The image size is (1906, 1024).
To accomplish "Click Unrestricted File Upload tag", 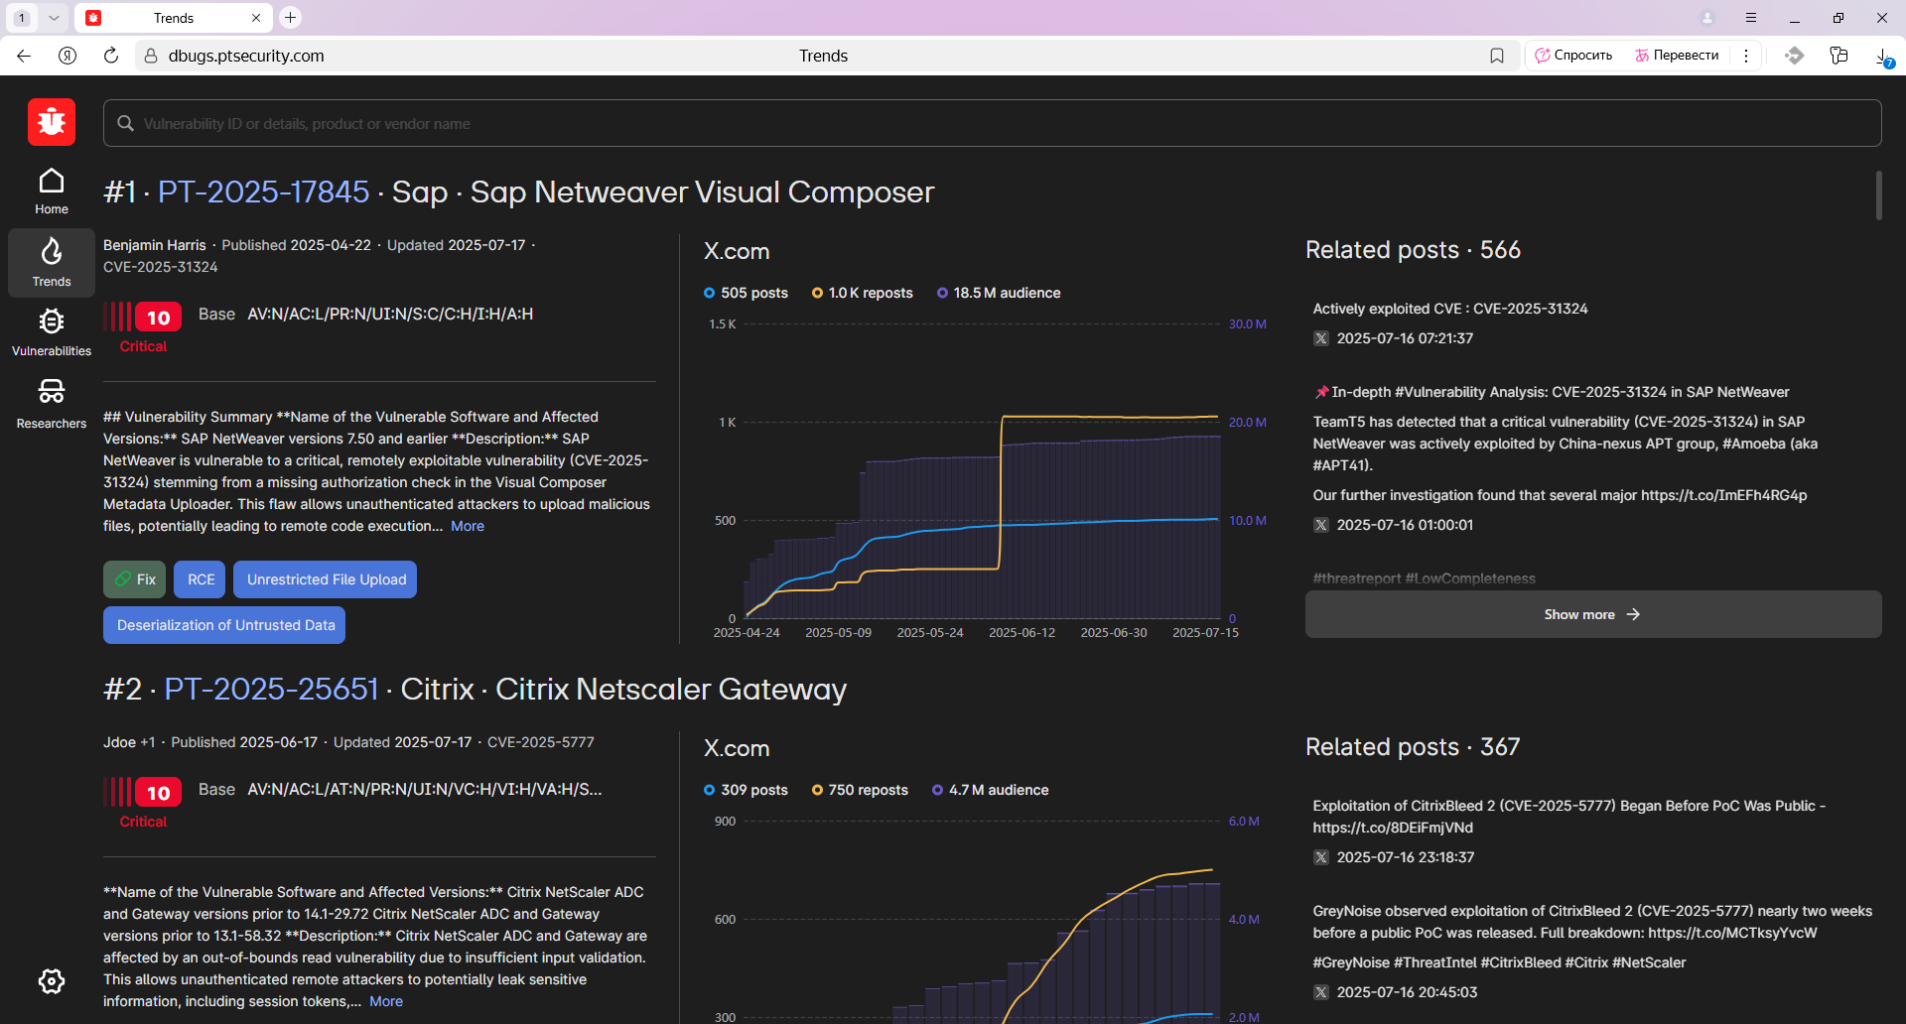I will (326, 579).
